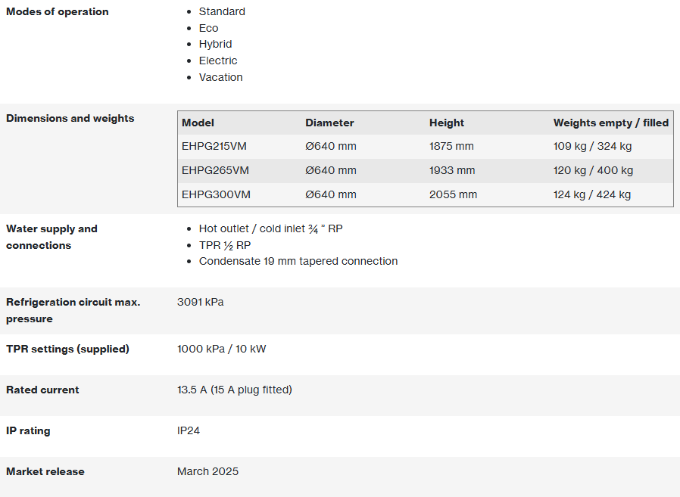The image size is (680, 497).
Task: Click the IP24 rating value
Action: (x=189, y=430)
